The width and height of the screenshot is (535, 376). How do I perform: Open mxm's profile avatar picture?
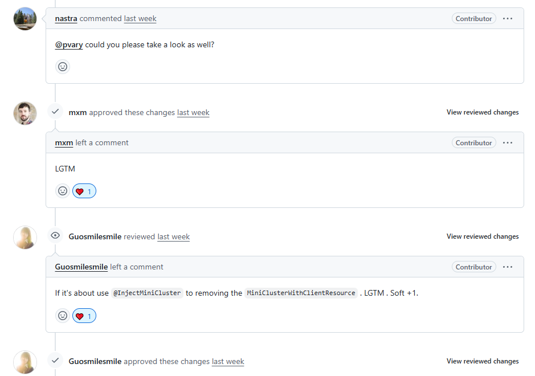tap(25, 113)
